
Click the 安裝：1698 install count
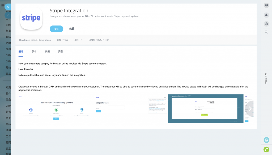62,40
